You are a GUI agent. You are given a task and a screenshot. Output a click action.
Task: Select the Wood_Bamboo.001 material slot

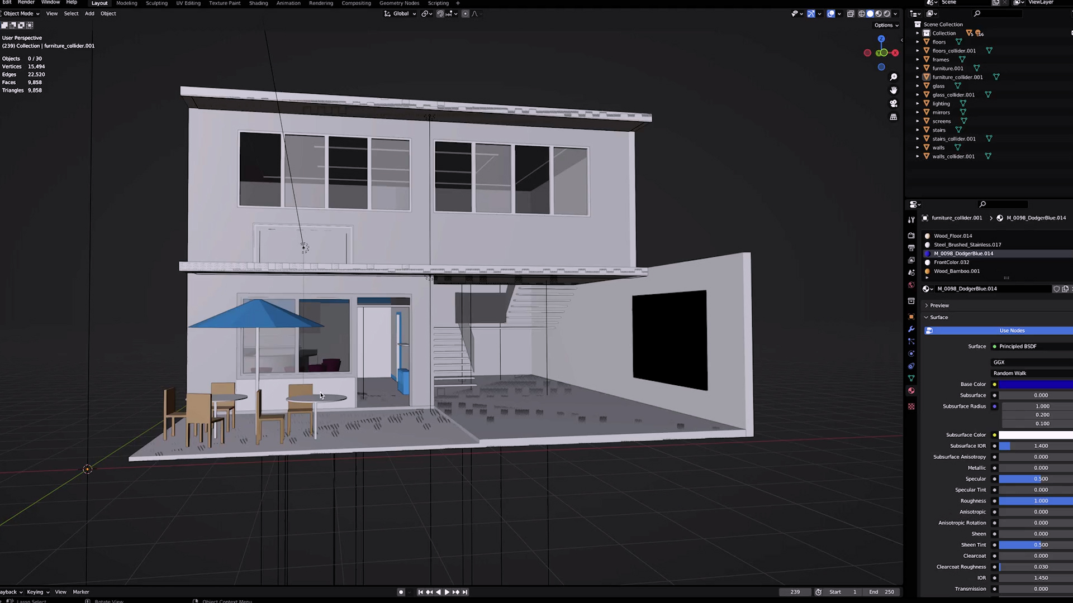956,271
